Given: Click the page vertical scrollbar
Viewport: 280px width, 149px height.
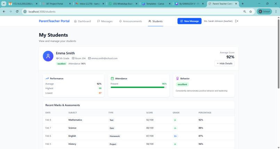Looking at the screenshot, I should click(278, 54).
